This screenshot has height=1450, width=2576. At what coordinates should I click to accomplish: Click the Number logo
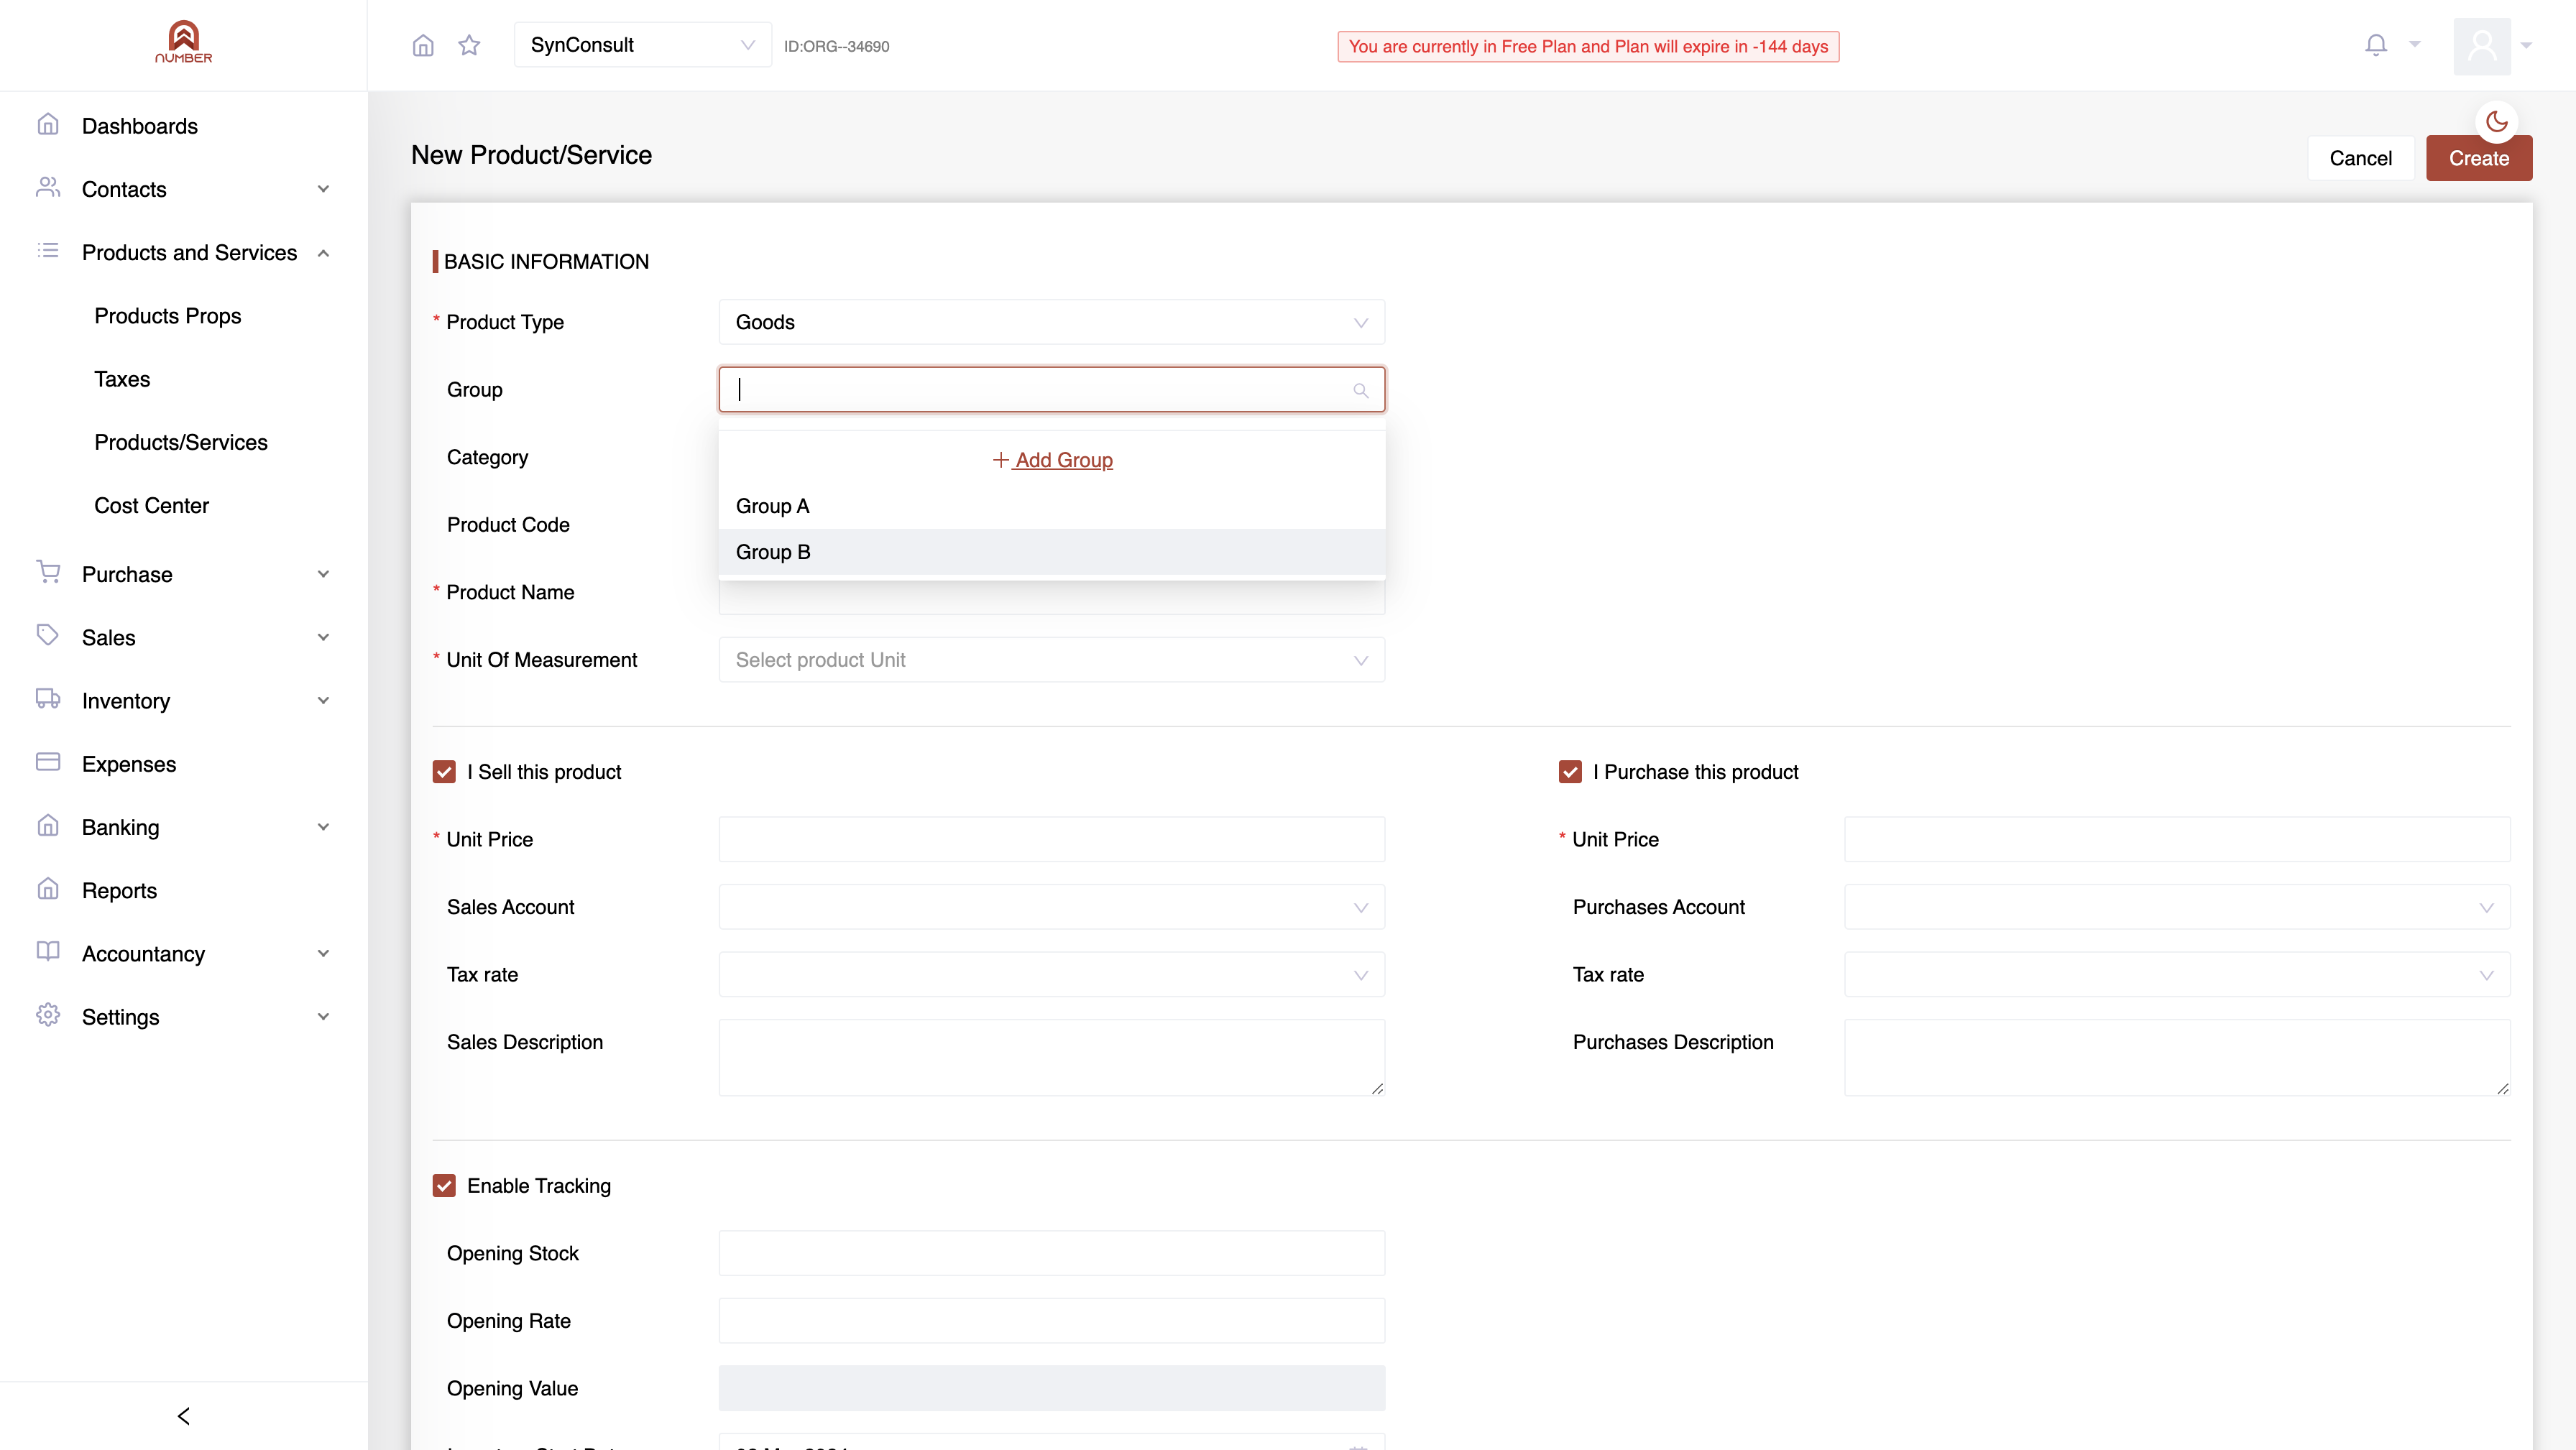(x=183, y=42)
